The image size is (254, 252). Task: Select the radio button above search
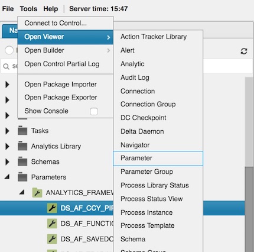[9, 50]
